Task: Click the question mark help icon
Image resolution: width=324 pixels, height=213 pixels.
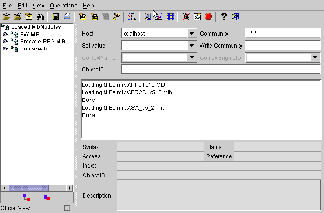Action: point(224,16)
